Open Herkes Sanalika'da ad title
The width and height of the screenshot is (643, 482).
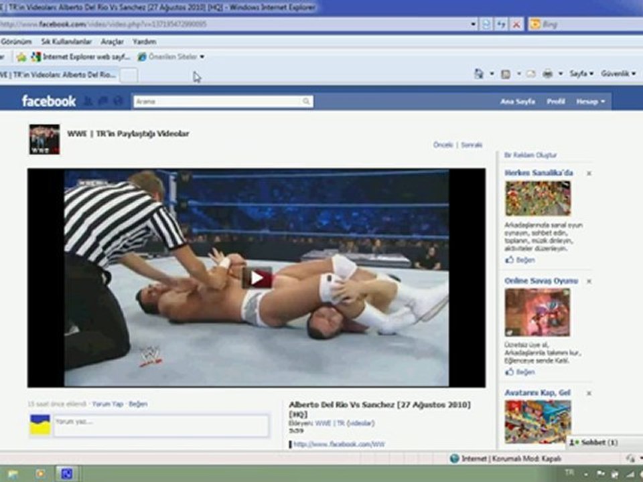coord(539,173)
